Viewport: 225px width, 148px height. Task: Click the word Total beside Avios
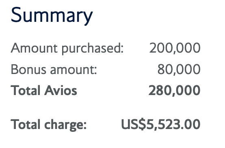click(x=26, y=90)
